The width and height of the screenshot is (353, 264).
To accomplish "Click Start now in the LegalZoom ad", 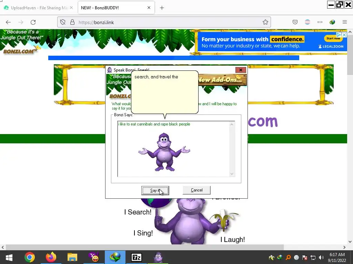I will click(333, 38).
